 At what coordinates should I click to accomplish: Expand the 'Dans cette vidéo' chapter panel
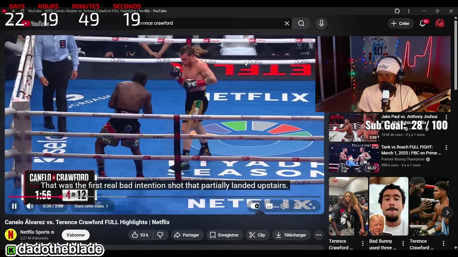pos(92,206)
